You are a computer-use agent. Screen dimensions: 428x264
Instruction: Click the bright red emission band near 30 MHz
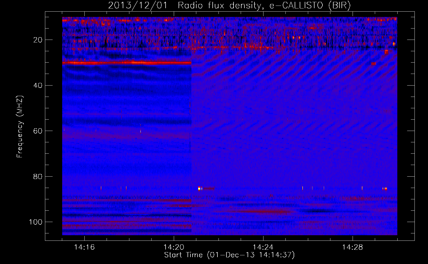(x=127, y=63)
